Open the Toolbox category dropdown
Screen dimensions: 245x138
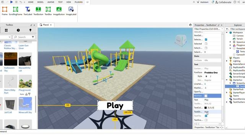5,37
